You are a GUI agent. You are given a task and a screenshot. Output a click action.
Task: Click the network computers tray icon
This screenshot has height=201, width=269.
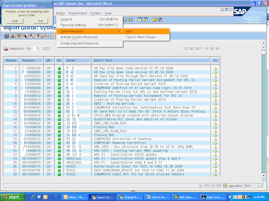pos(249,197)
